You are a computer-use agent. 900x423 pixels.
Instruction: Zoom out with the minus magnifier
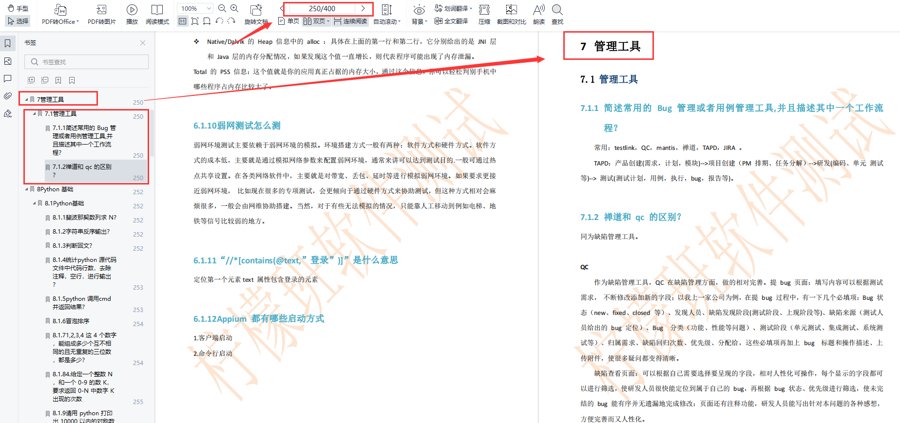tap(222, 8)
